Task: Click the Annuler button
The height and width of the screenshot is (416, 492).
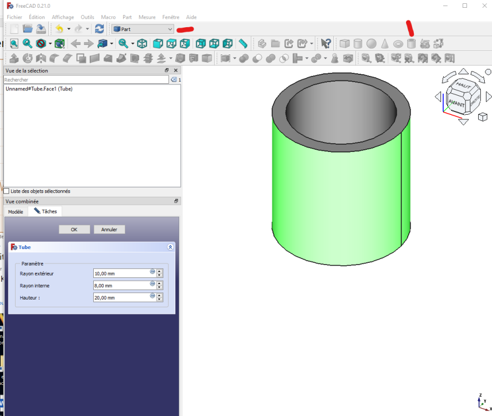Action: [109, 230]
